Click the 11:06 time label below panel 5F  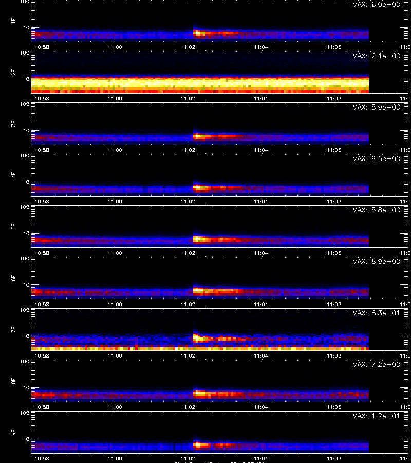[334, 253]
